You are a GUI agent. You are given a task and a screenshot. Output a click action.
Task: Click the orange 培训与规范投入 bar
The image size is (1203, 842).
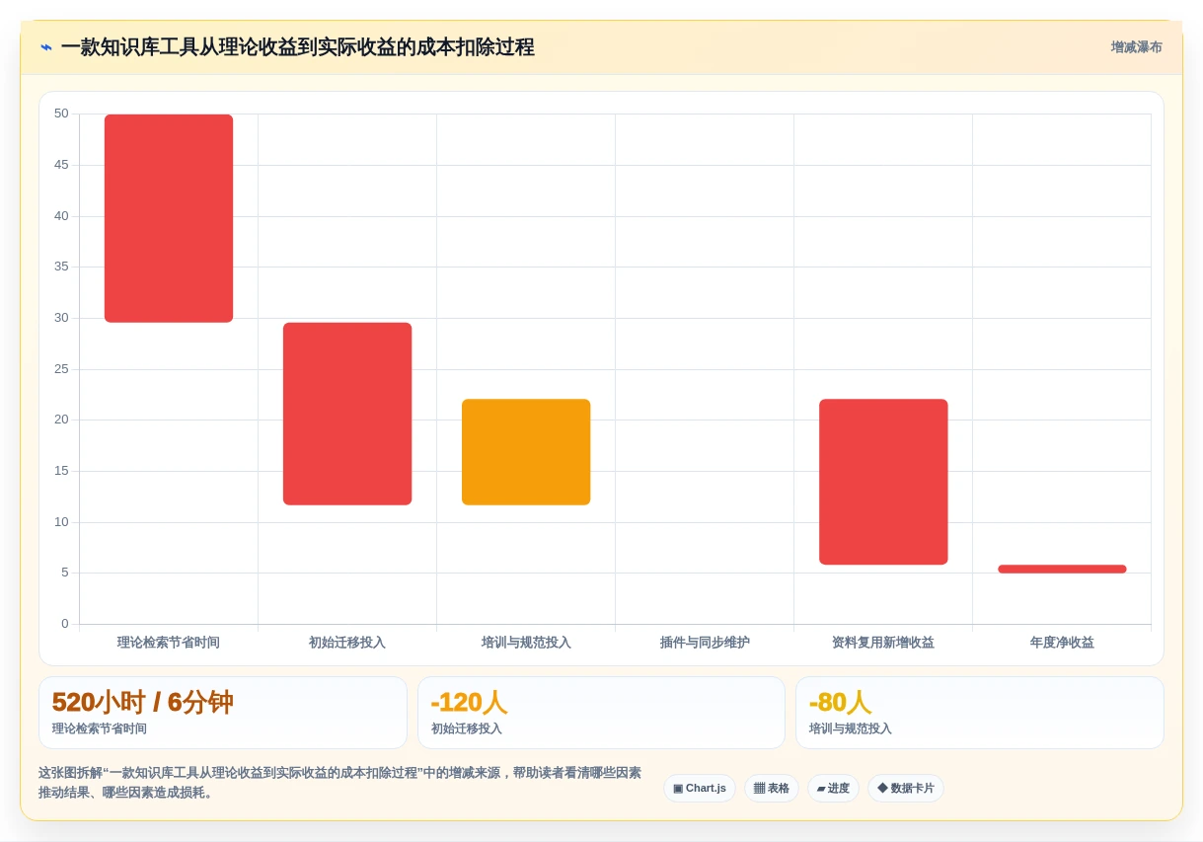click(x=526, y=452)
